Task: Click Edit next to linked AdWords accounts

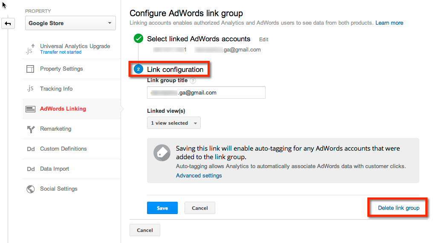Action: tap(263, 40)
